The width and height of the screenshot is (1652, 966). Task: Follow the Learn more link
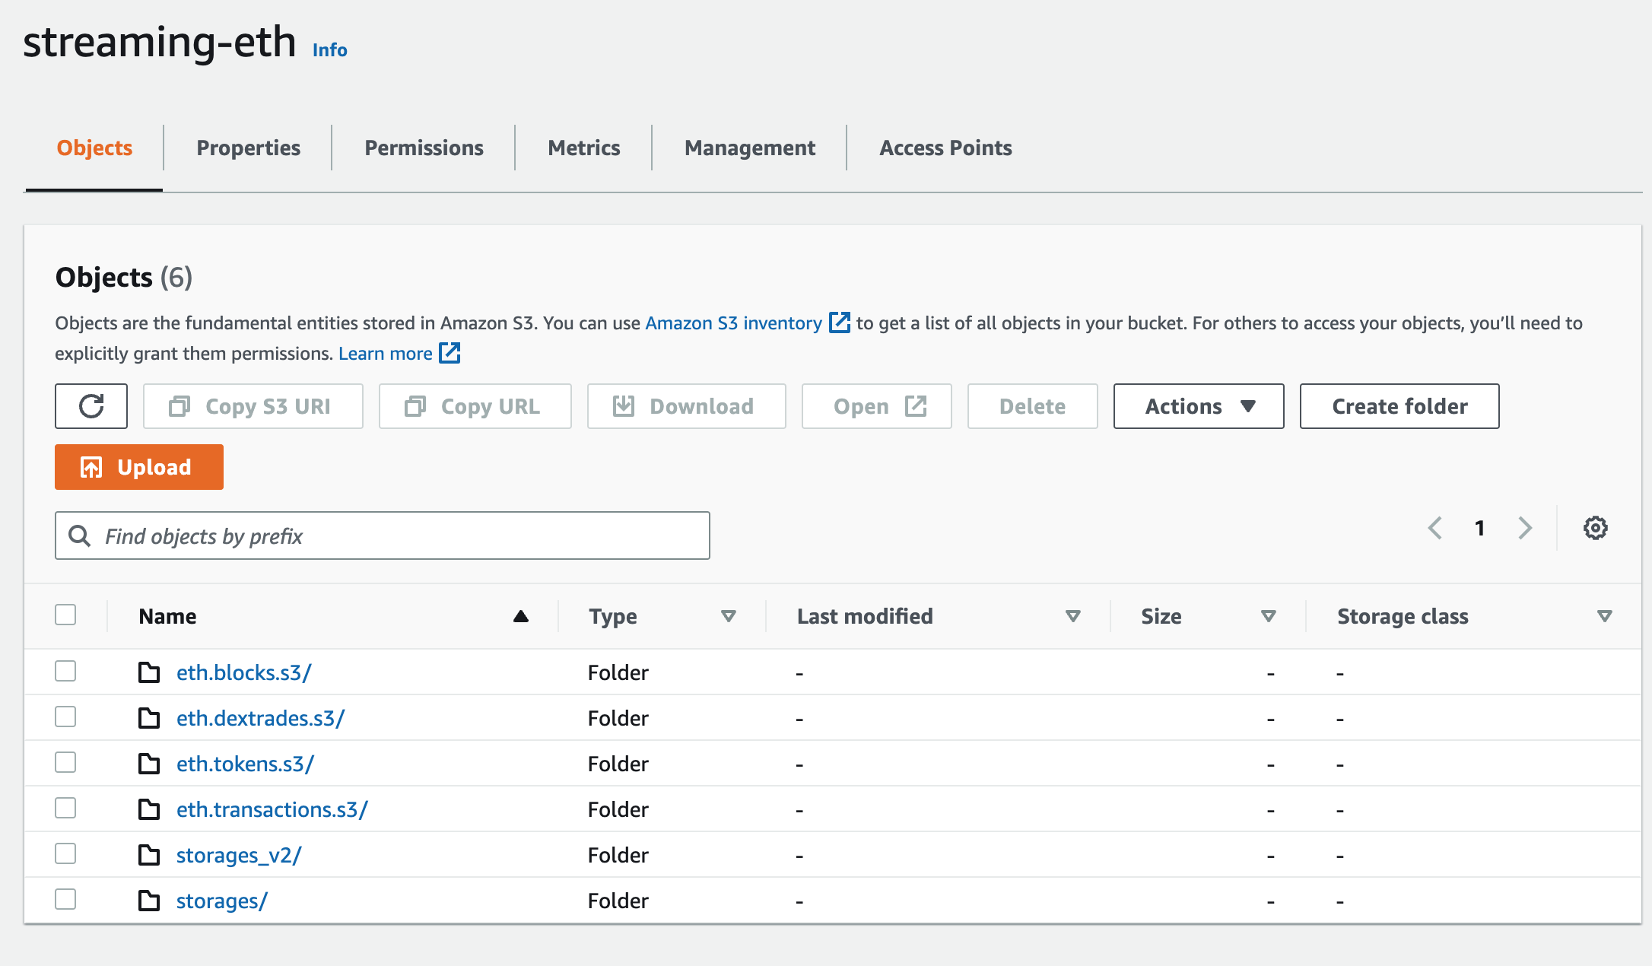tap(385, 353)
